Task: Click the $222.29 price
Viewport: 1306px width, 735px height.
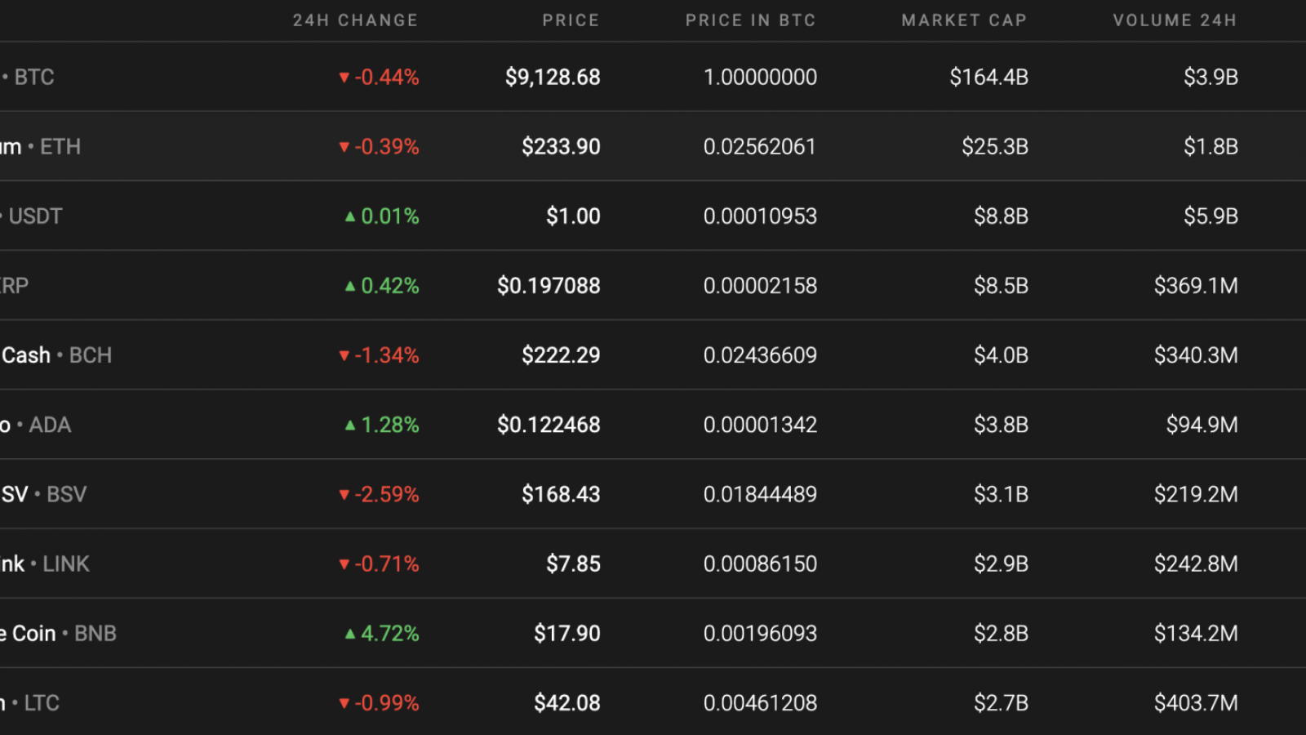Action: (561, 354)
